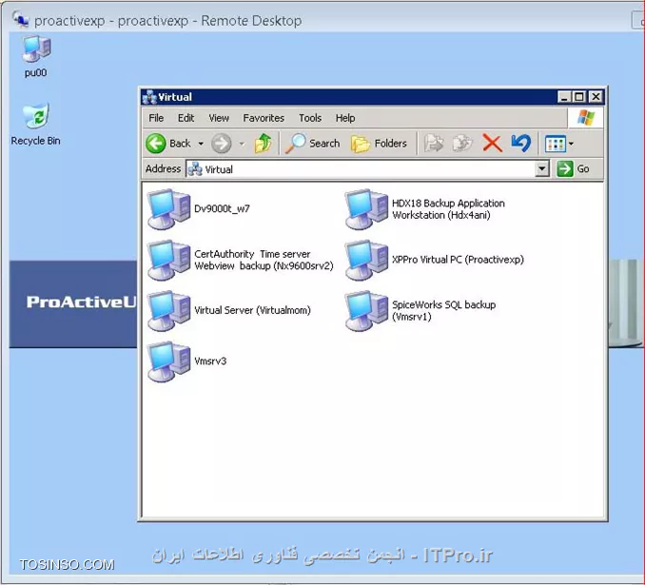Click the Windows flag logo in menu bar
This screenshot has width=645, height=585.
click(585, 118)
